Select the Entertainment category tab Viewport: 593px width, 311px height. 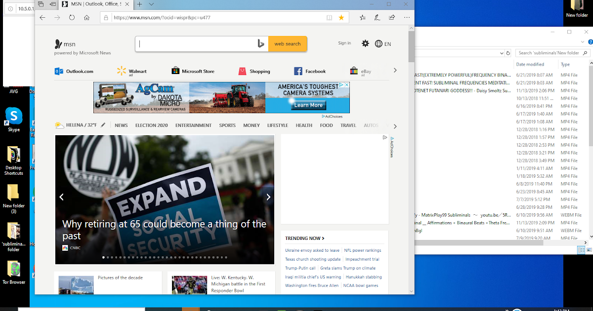pyautogui.click(x=193, y=125)
